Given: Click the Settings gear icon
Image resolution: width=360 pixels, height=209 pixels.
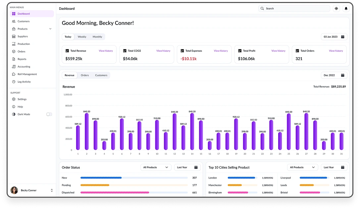Looking at the screenshot, I should point(14,99).
